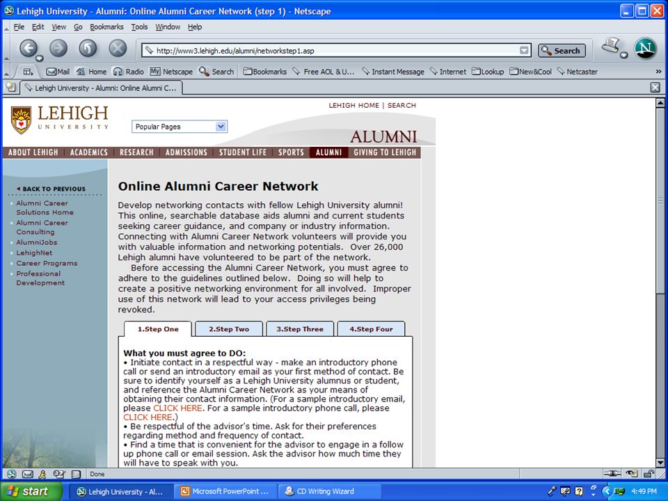Click the Forward navigation arrow button
Screen dimensions: 668x501
click(58, 48)
